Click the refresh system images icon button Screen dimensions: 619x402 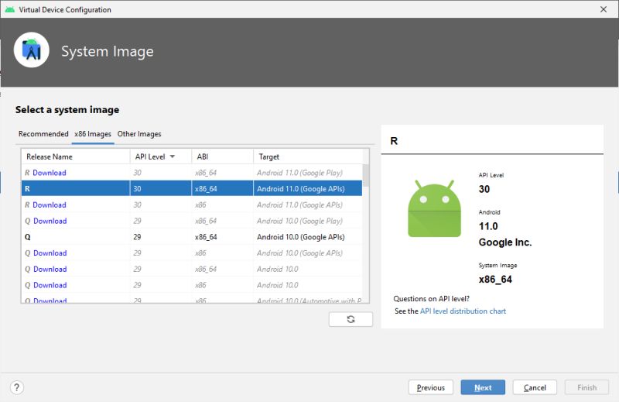pos(351,319)
